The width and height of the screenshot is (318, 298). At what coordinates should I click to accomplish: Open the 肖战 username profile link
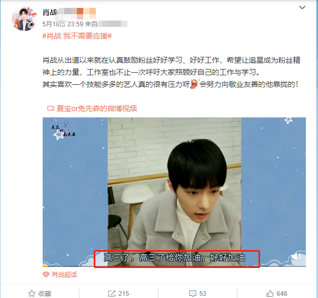pos(50,13)
